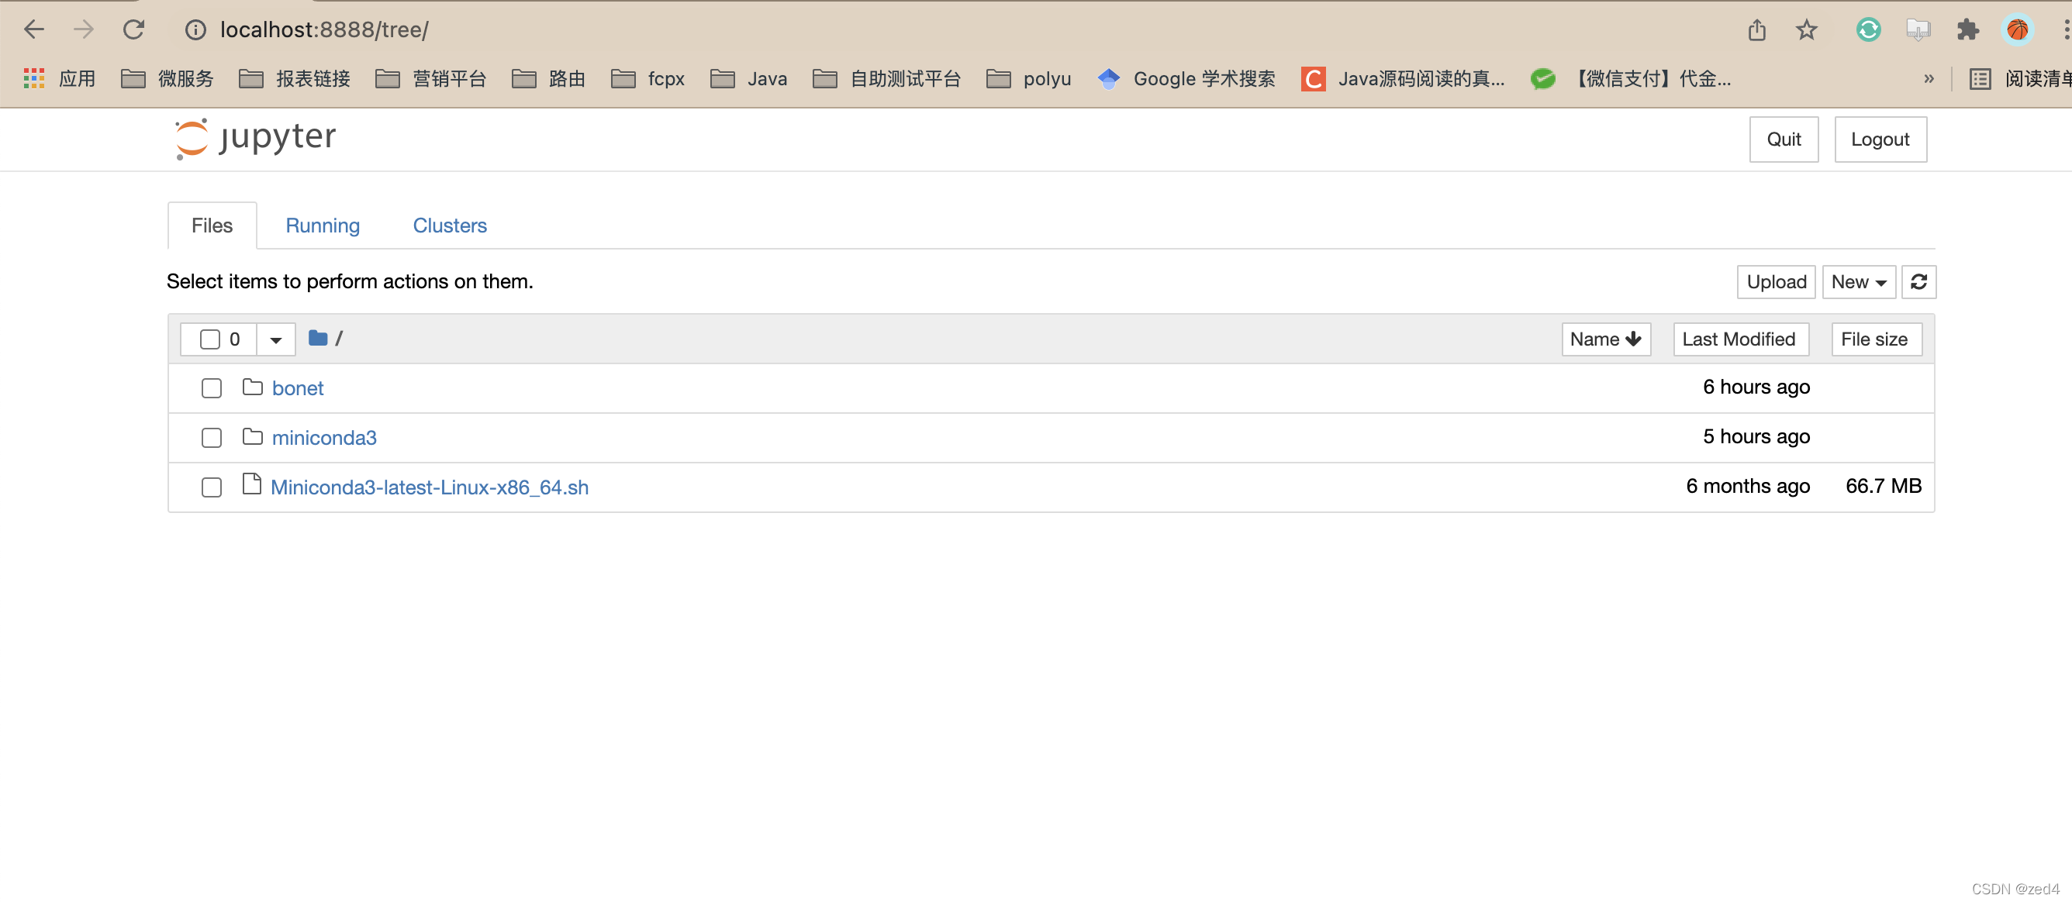Click the file icon beside Miniconda3-latest-Linux-x86_64.sh
Image resolution: width=2072 pixels, height=902 pixels.
click(252, 484)
